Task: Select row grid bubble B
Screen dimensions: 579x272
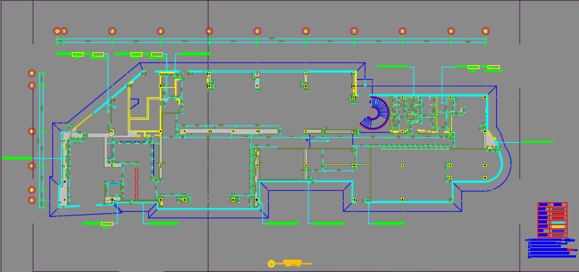Action: click(x=32, y=190)
